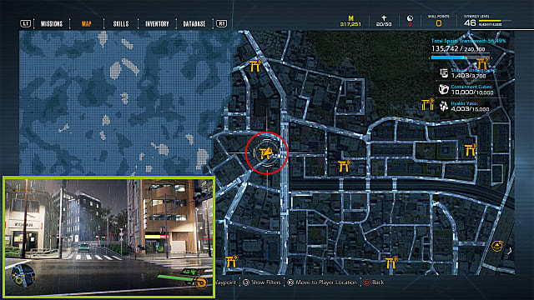Choose the Back prompt

pyautogui.click(x=374, y=282)
